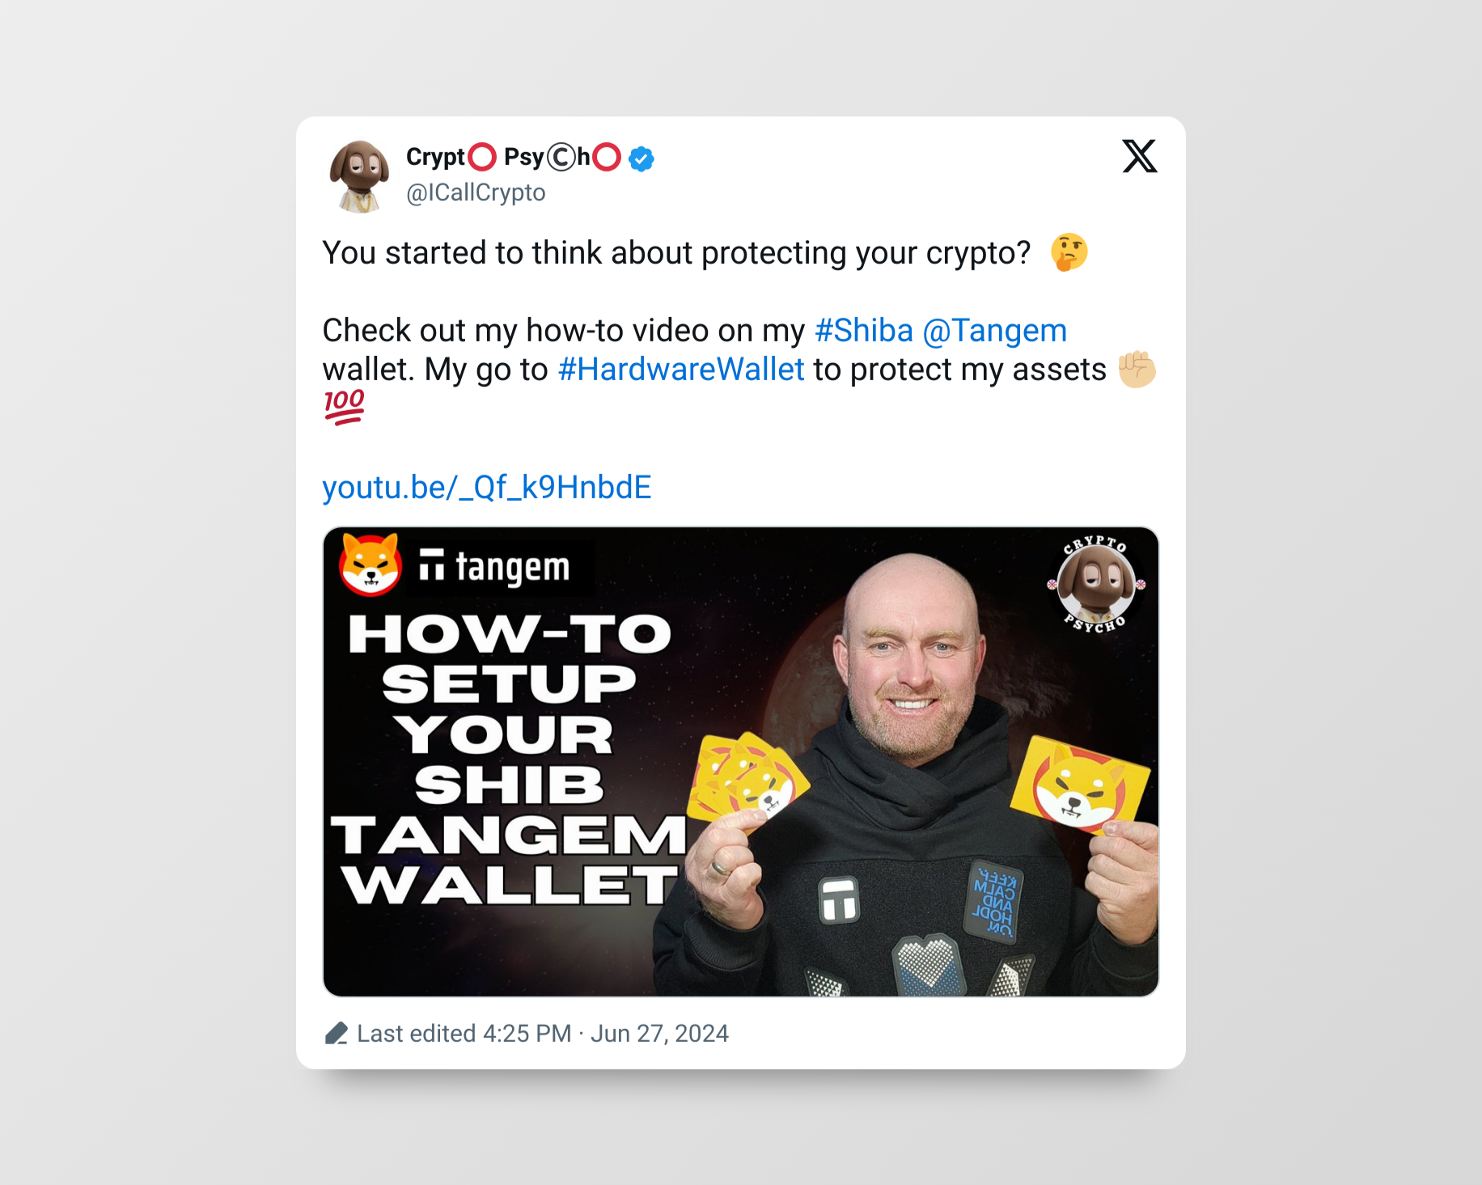Open the @ICallCrypto handle
This screenshot has width=1482, height=1185.
(476, 193)
